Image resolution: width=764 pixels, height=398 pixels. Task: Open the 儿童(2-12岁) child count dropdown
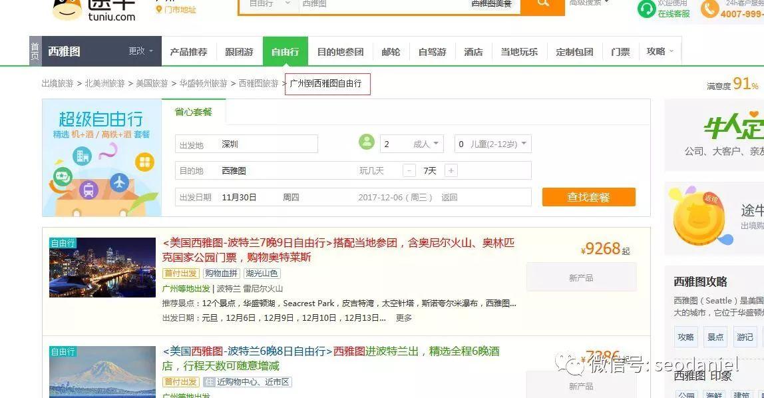point(492,144)
